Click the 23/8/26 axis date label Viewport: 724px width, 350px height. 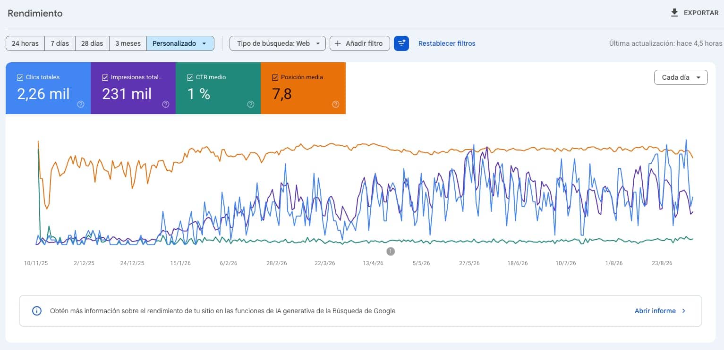662,263
